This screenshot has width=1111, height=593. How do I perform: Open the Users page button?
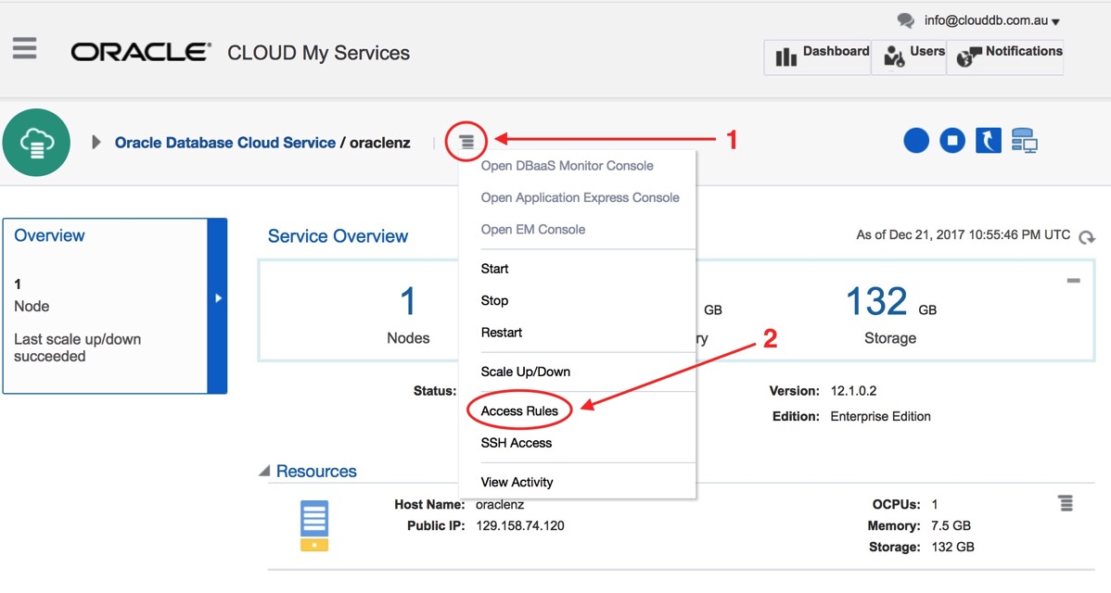911,56
